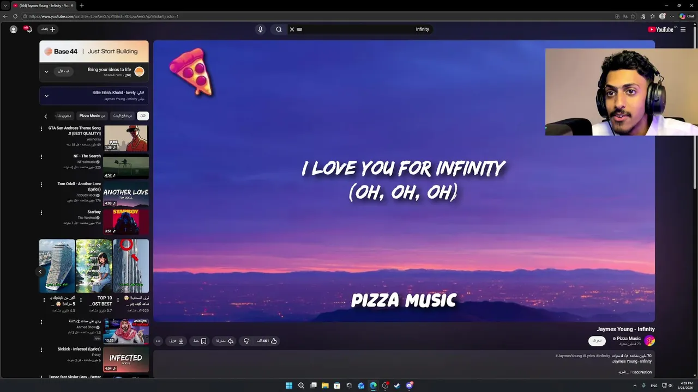Screen dimensions: 698x392
Task: Click the video player area
Action: coord(404,181)
